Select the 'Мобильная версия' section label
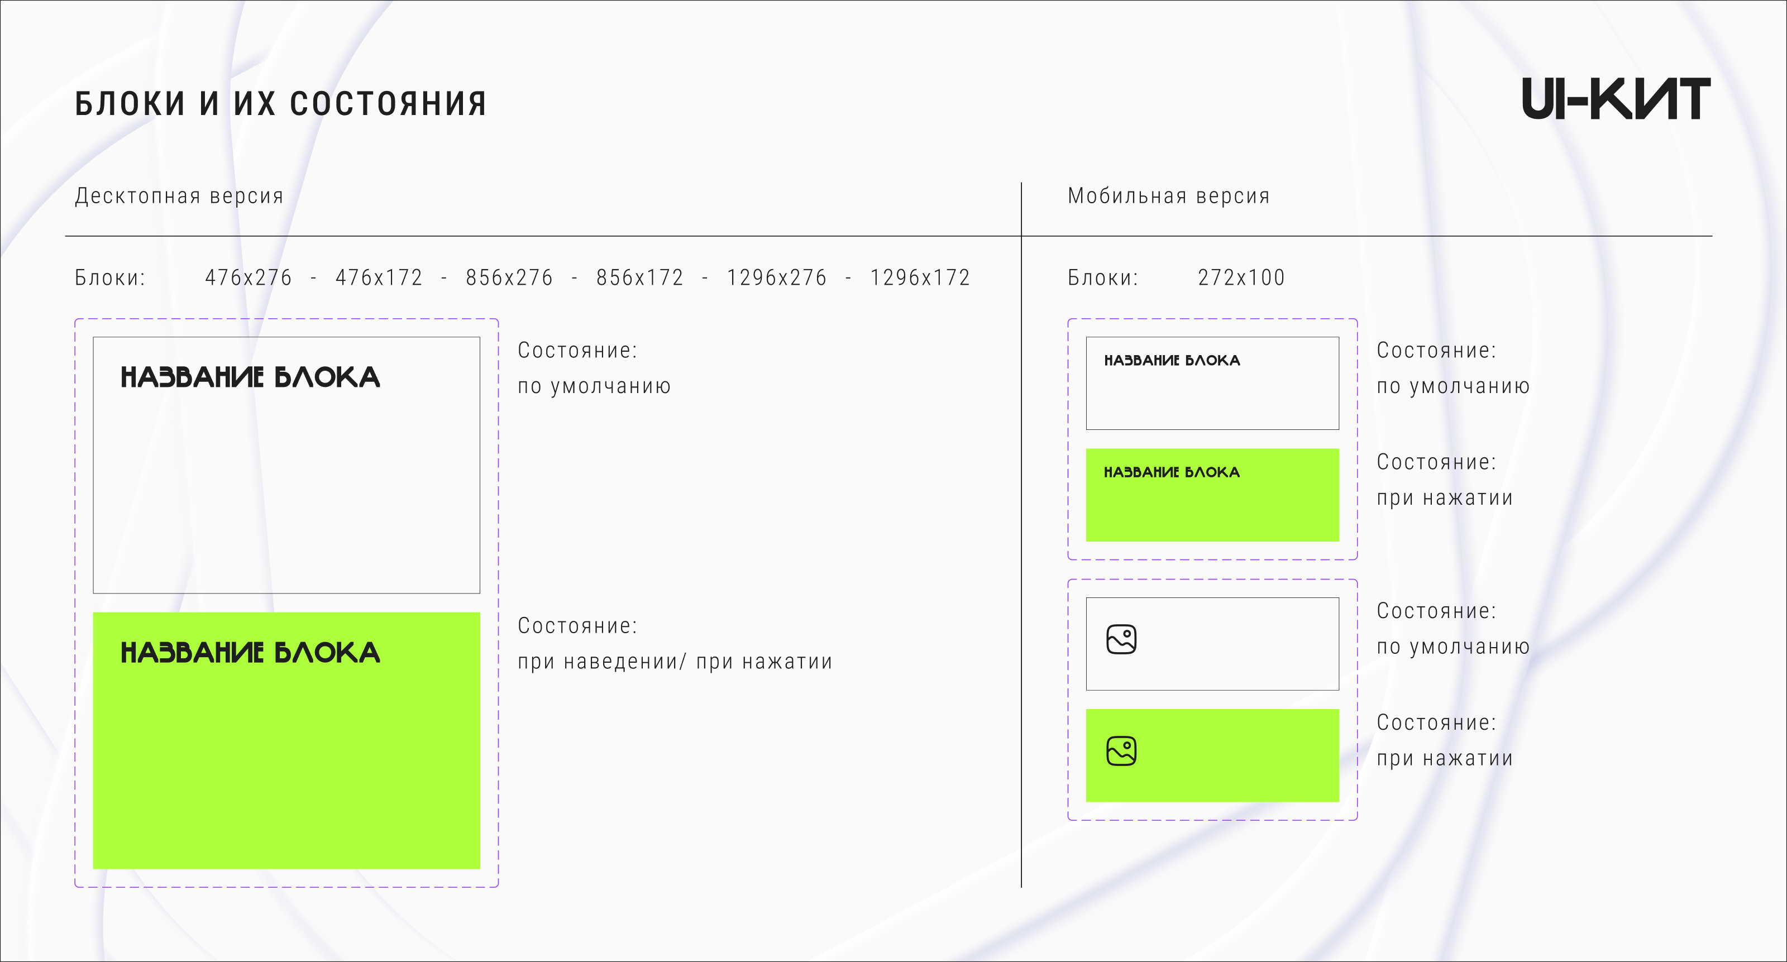1787x962 pixels. (1169, 197)
